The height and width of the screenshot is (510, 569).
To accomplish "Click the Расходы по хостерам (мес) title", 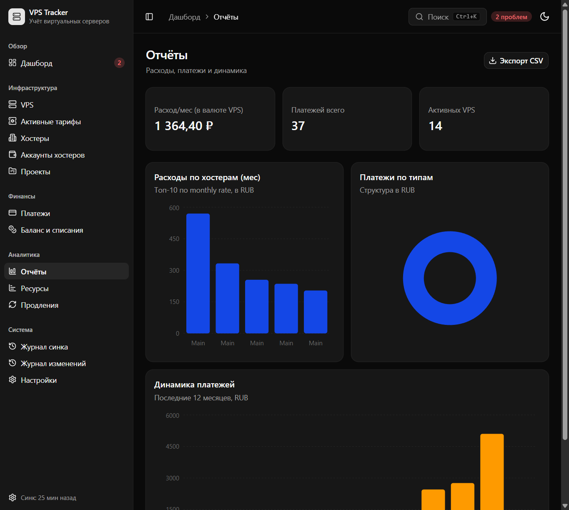I will pos(207,177).
